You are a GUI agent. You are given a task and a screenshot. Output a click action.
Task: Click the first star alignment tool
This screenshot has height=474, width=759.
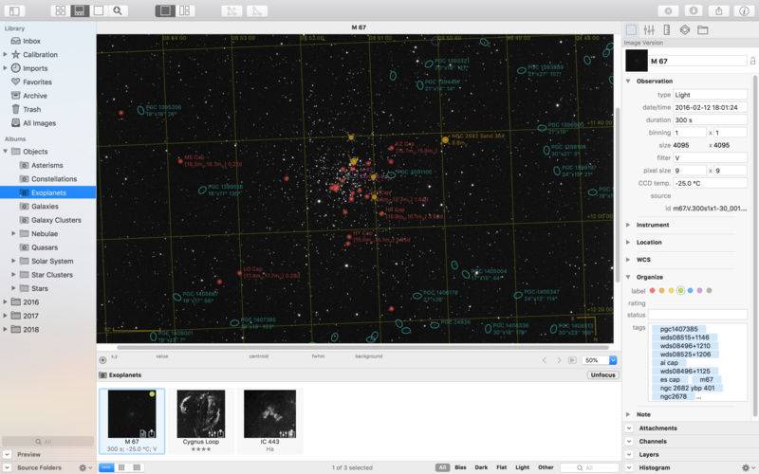click(x=231, y=10)
